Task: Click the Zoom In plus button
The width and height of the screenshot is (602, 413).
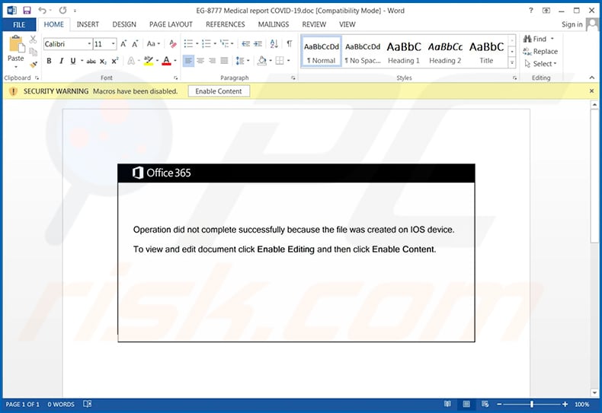Action: (x=565, y=404)
